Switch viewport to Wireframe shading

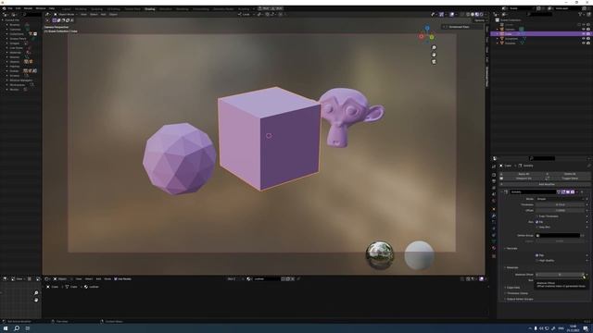(468, 15)
